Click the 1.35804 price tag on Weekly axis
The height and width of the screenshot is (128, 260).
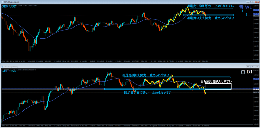click(x=256, y=10)
